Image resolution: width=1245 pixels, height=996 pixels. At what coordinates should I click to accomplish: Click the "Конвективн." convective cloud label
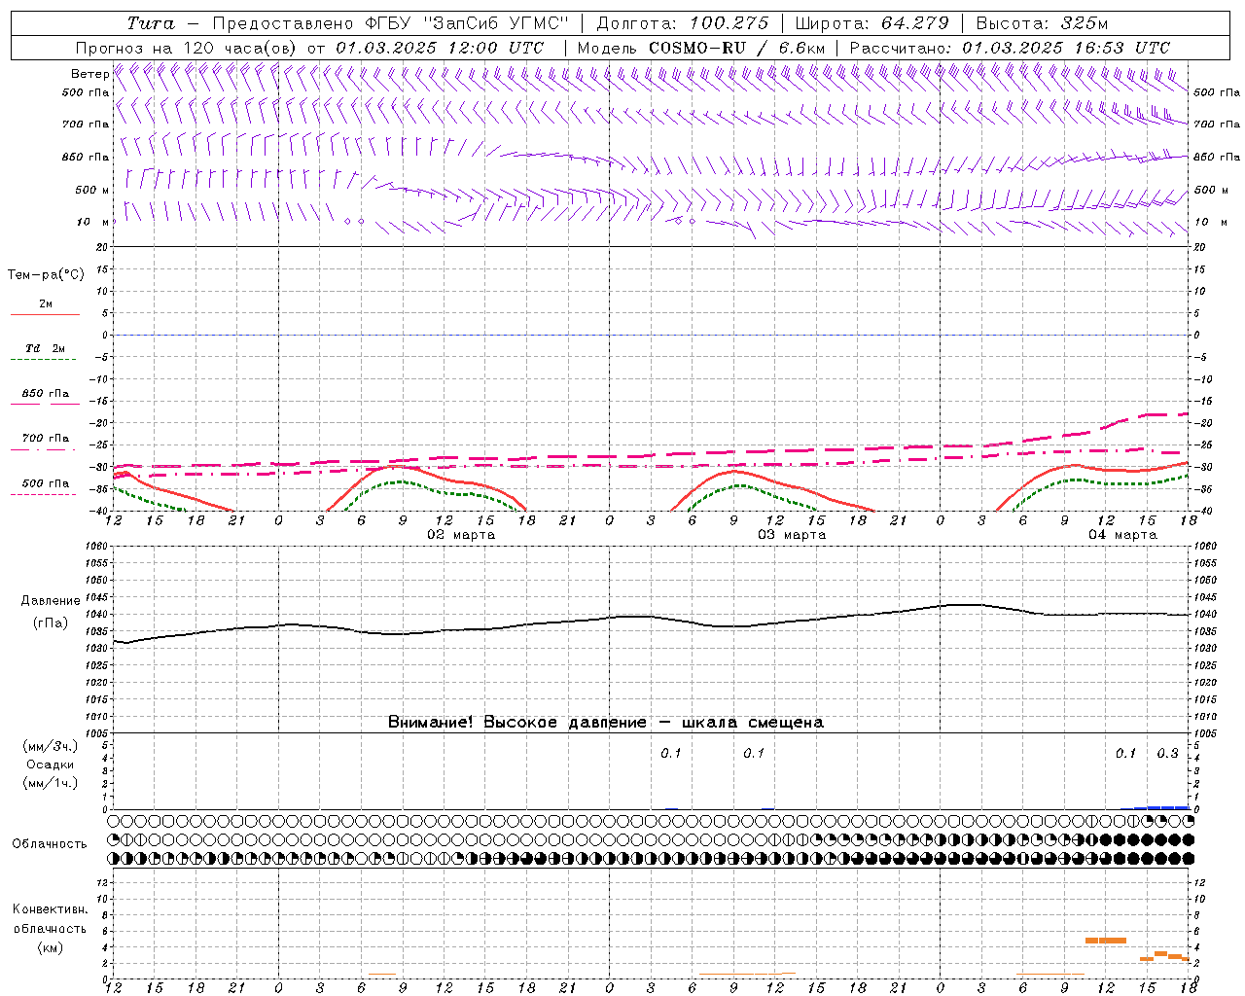50,909
